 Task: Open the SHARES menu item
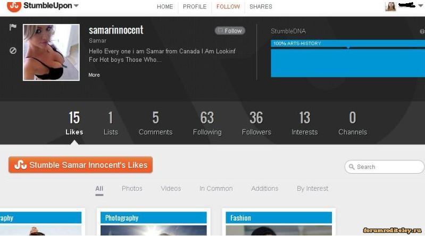point(261,6)
